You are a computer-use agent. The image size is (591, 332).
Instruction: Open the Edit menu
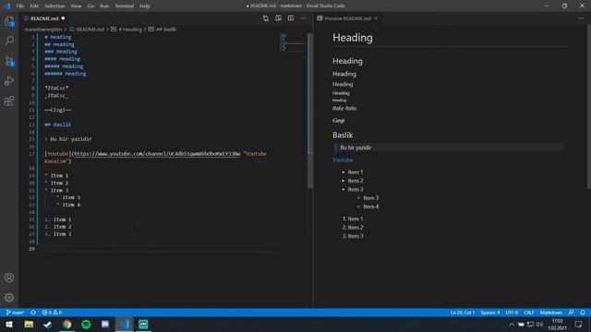34,6
